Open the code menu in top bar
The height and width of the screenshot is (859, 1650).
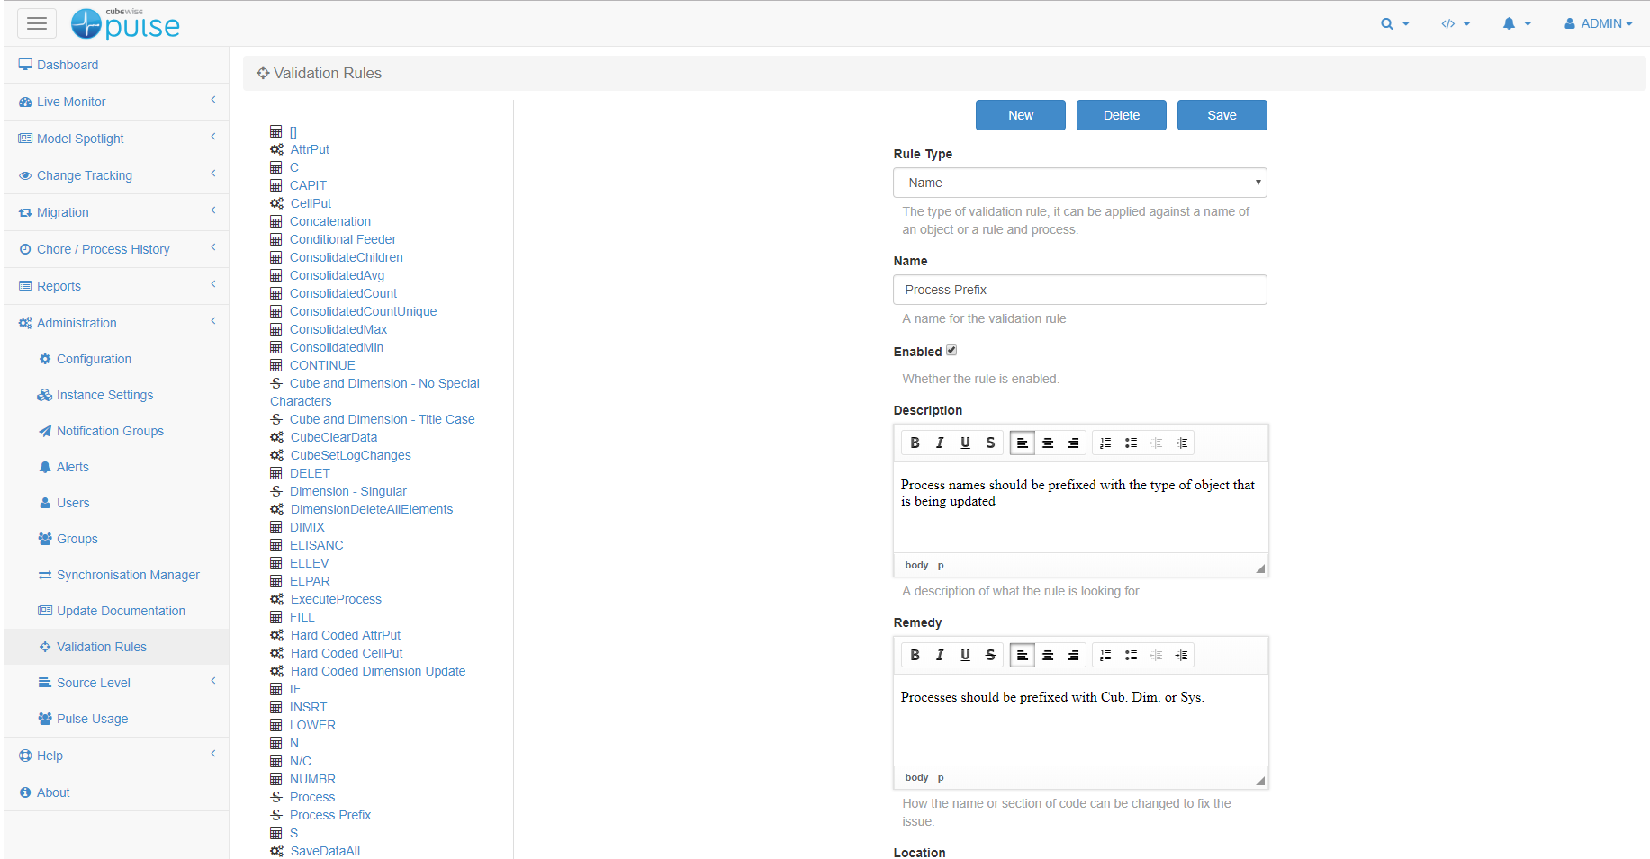pyautogui.click(x=1456, y=23)
